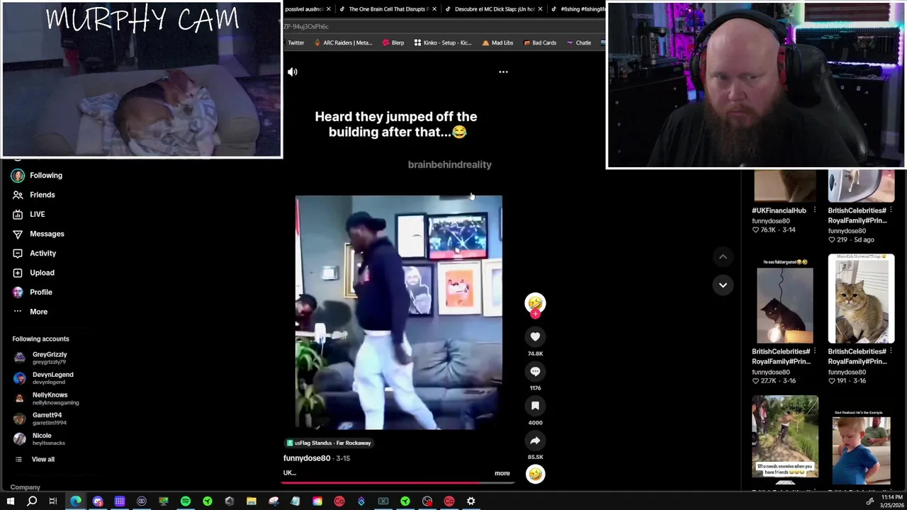Play the golden cat thumbnail
This screenshot has height=510, width=907.
point(861,300)
